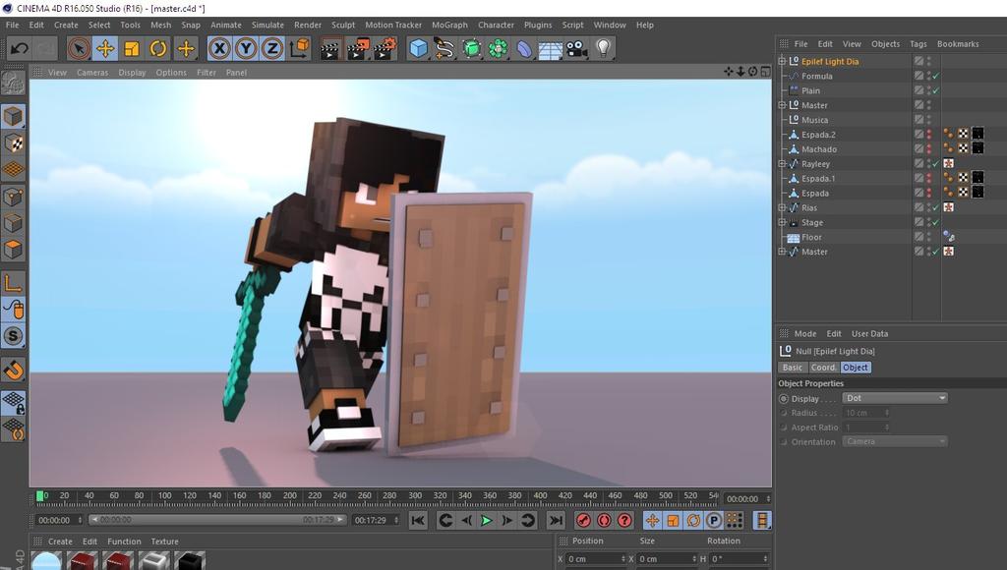The width and height of the screenshot is (1007, 570).
Task: Toggle Y axis lock
Action: tap(246, 48)
